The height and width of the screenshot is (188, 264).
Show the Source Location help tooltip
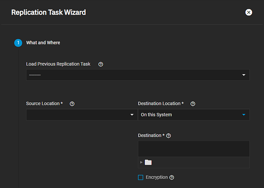tap(72, 104)
